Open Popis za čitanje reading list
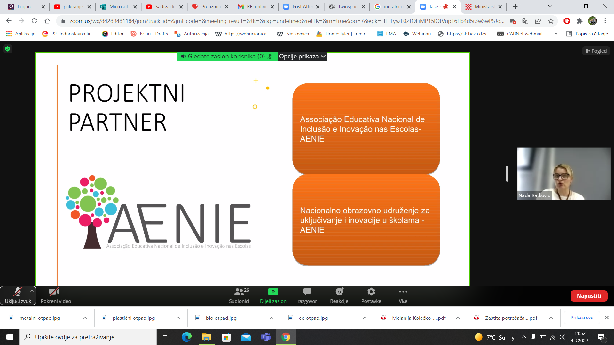 (x=587, y=34)
